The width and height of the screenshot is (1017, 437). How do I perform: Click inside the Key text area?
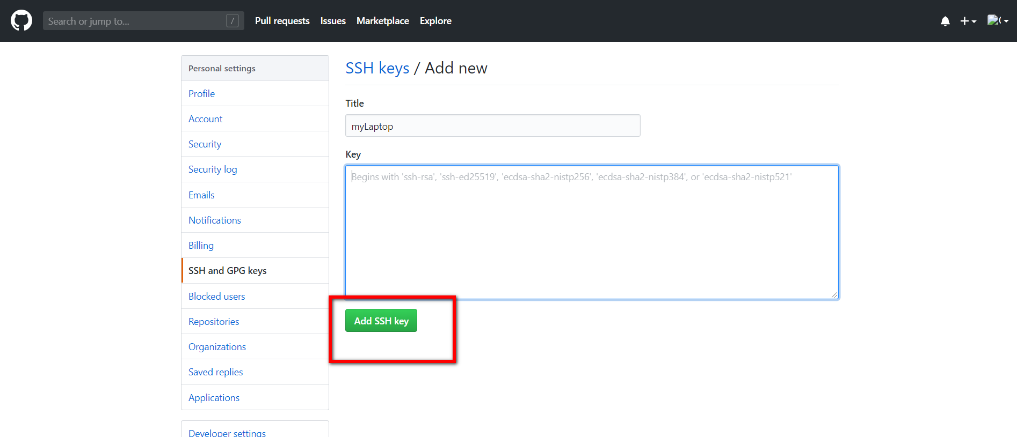(591, 232)
